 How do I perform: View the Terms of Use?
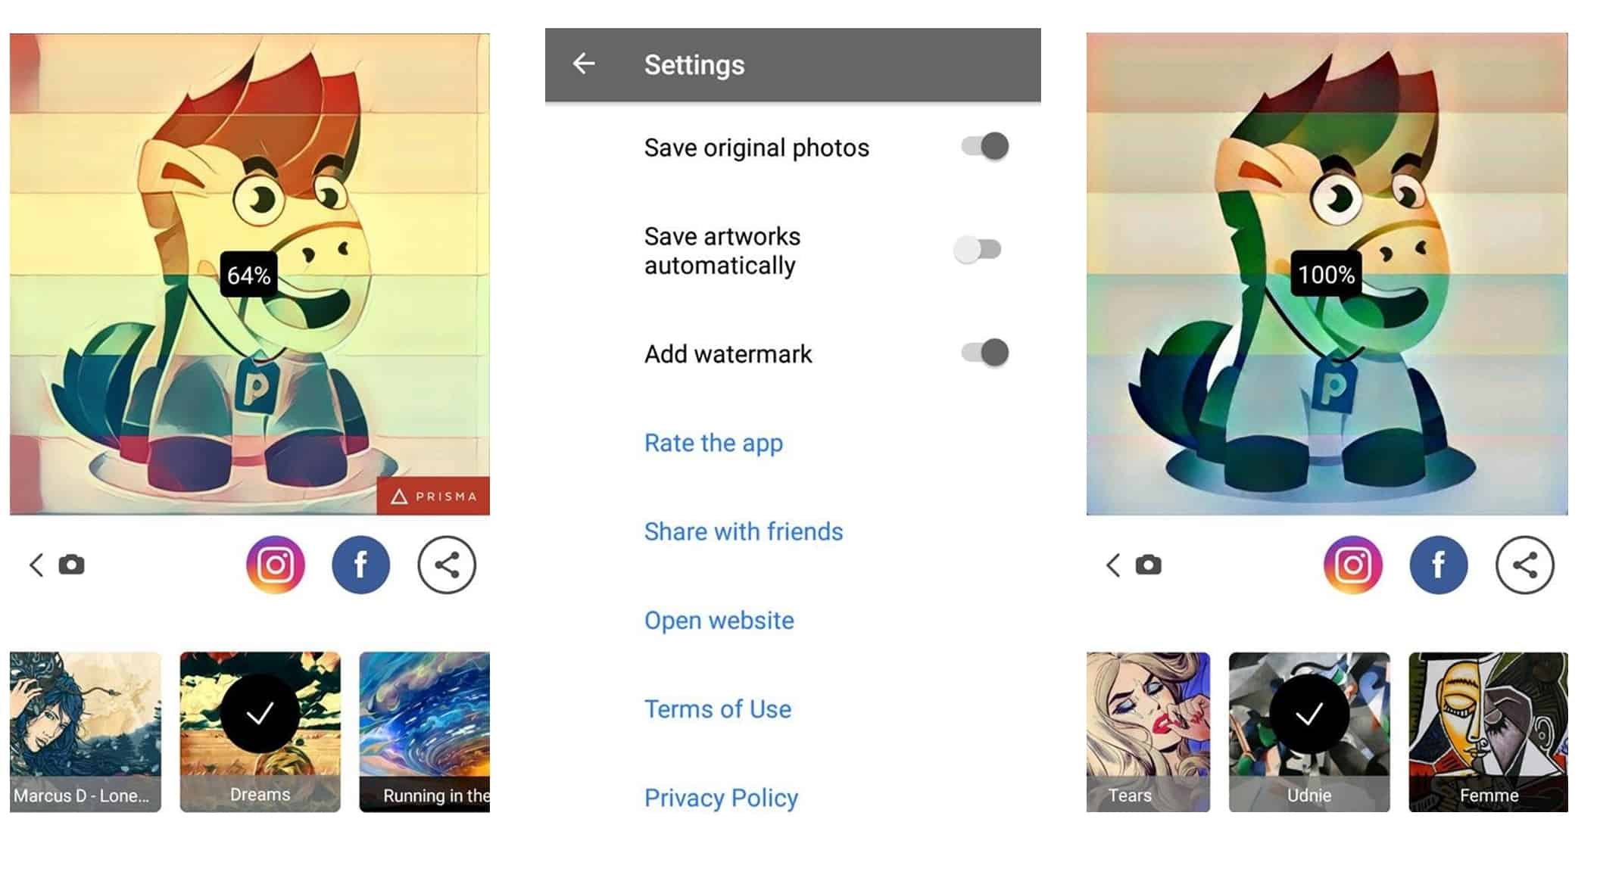(717, 709)
